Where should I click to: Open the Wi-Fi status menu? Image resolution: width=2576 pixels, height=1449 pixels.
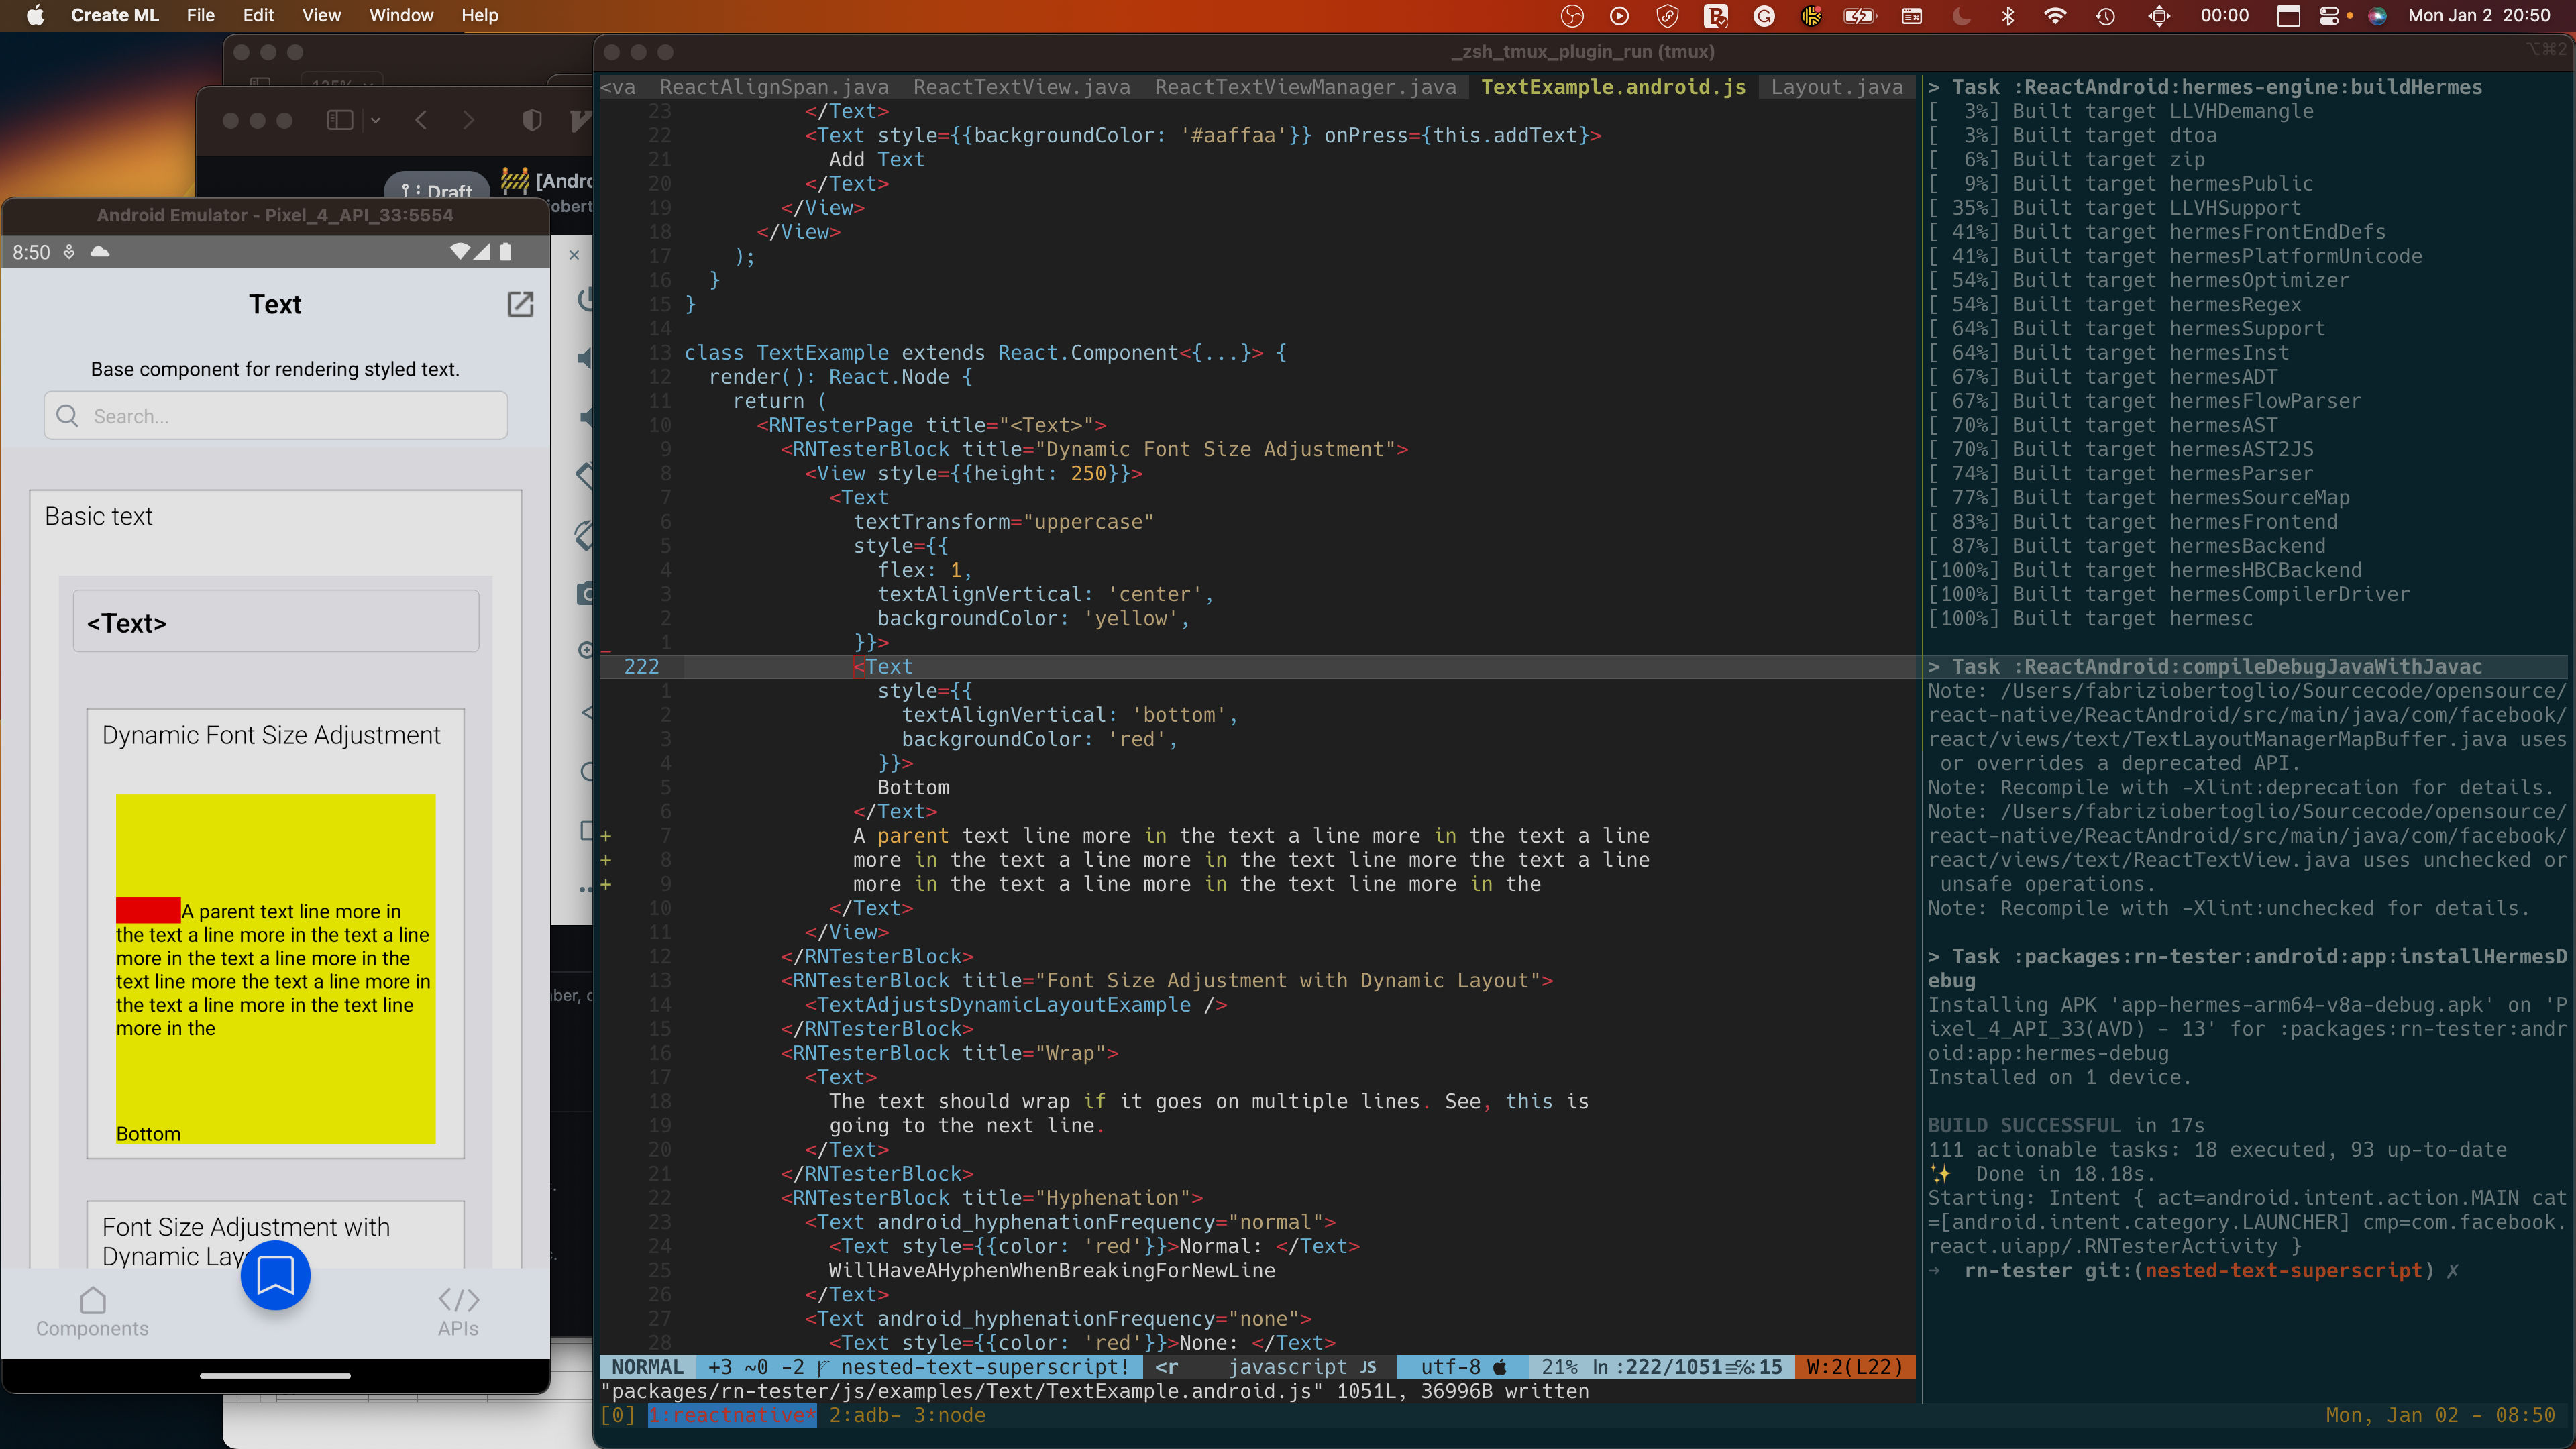pos(2055,15)
